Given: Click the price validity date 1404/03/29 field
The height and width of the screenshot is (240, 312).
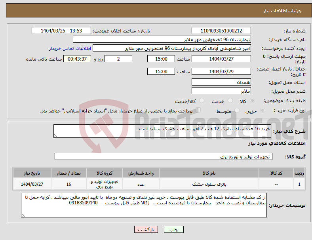Looking at the screenshot, I should (x=221, y=71).
